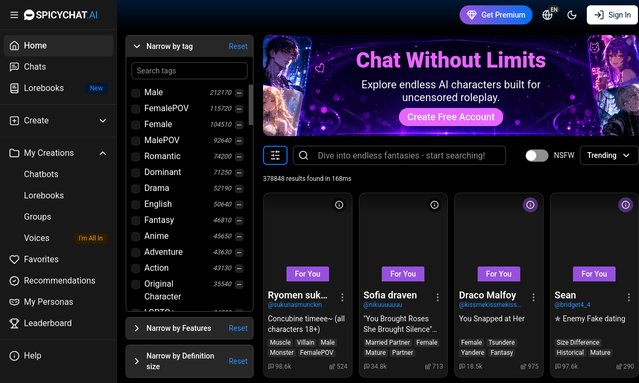Click the Sign In button
Viewport: 639px width, 383px height.
point(612,15)
